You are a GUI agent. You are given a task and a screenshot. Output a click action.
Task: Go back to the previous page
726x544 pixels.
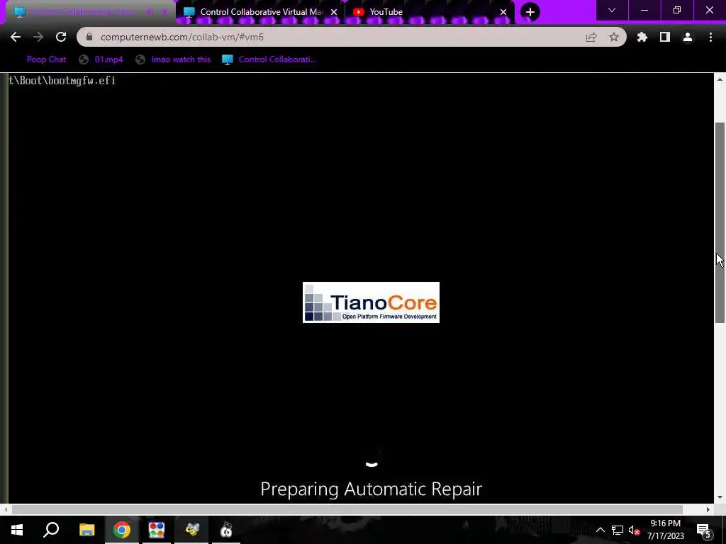16,37
